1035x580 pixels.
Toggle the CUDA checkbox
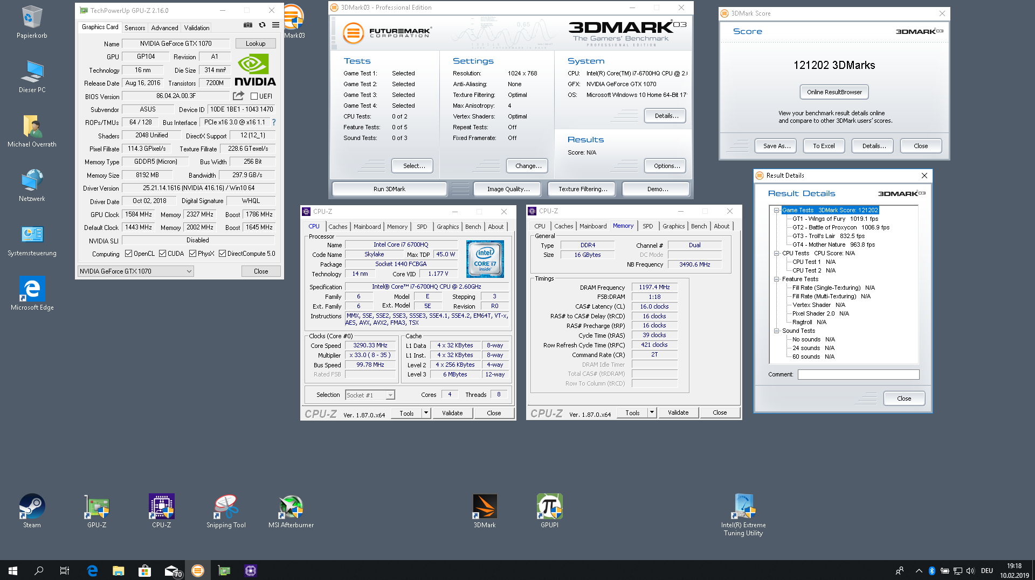[x=162, y=254]
